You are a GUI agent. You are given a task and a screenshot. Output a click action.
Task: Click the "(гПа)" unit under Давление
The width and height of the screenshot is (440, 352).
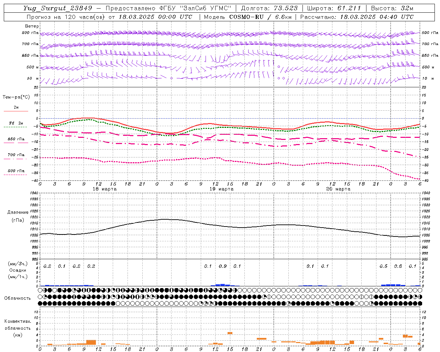(x=18, y=220)
